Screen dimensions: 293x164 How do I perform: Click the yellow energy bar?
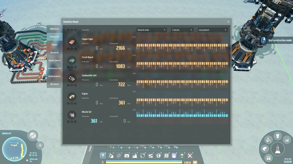tap(144, 162)
